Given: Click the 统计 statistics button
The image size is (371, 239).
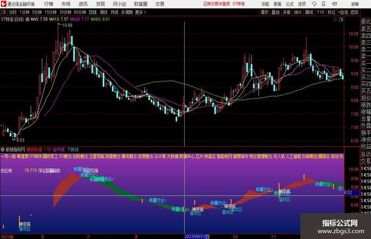Looking at the screenshot, I should 298,12.
